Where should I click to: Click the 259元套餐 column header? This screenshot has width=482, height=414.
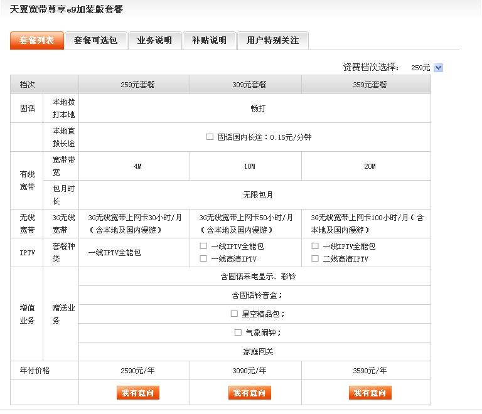coord(134,85)
